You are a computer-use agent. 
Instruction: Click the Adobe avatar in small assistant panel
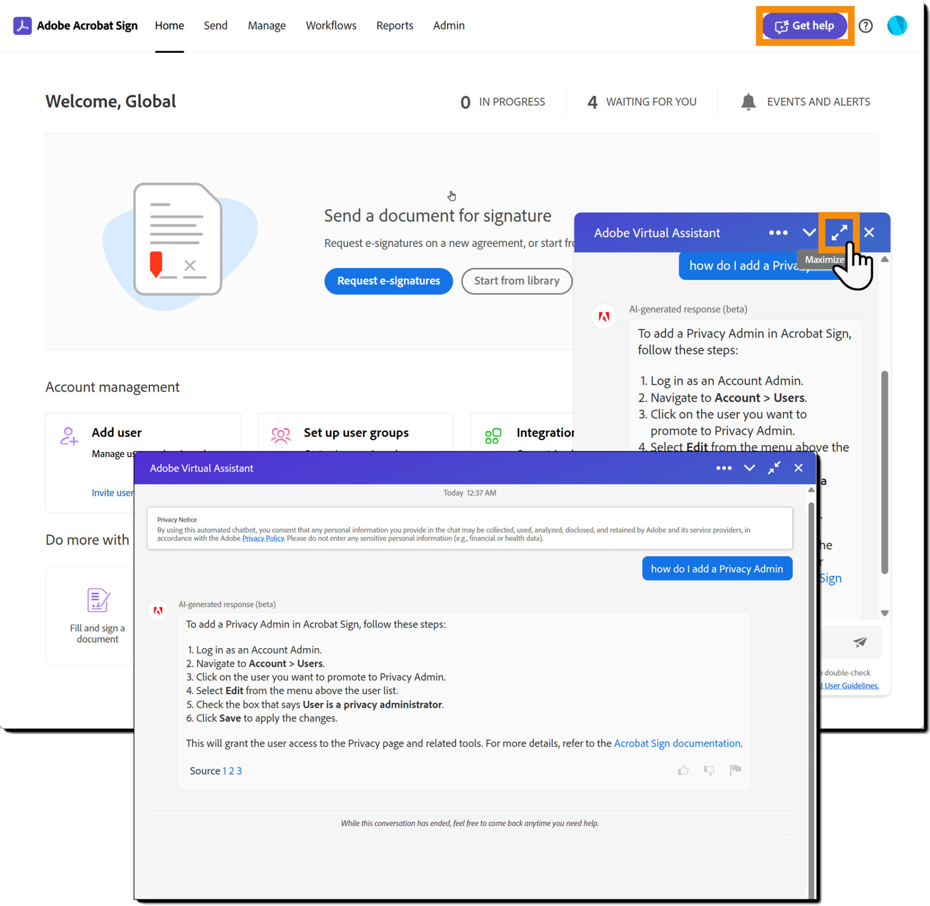[604, 316]
